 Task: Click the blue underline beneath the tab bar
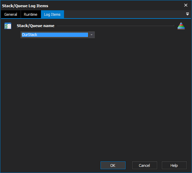click(96, 18)
